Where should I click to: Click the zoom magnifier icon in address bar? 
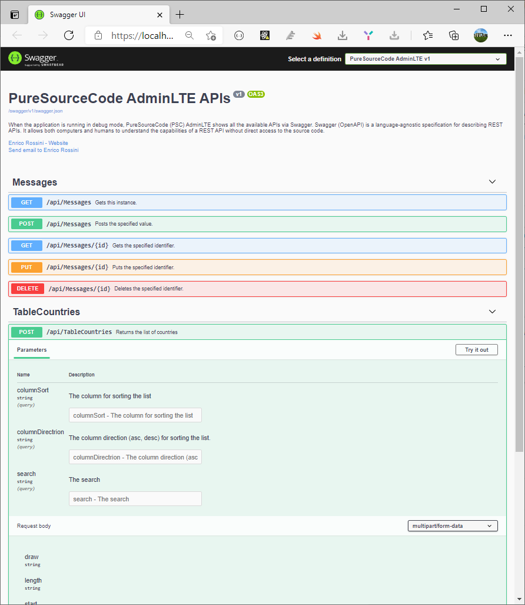point(190,35)
